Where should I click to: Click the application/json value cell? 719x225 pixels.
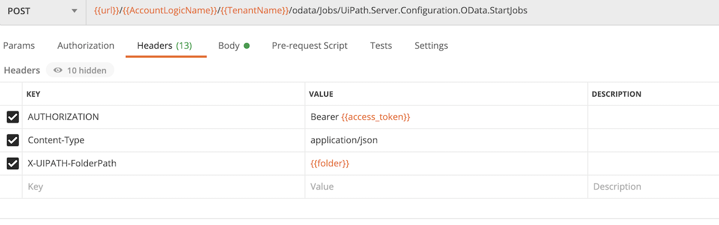pyautogui.click(x=446, y=140)
